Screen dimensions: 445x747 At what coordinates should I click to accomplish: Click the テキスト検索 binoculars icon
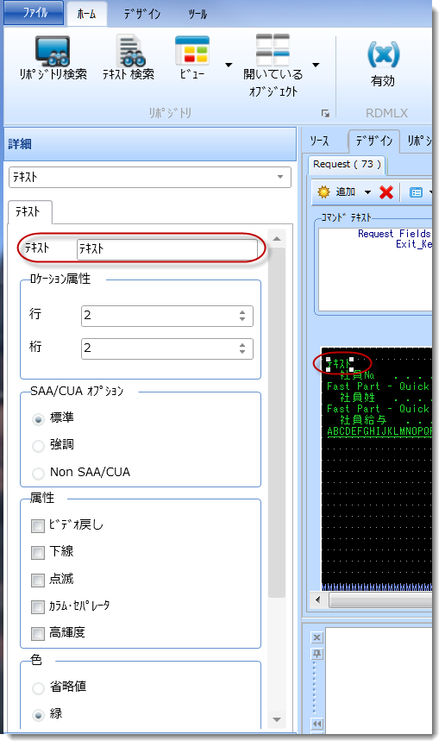(x=131, y=51)
